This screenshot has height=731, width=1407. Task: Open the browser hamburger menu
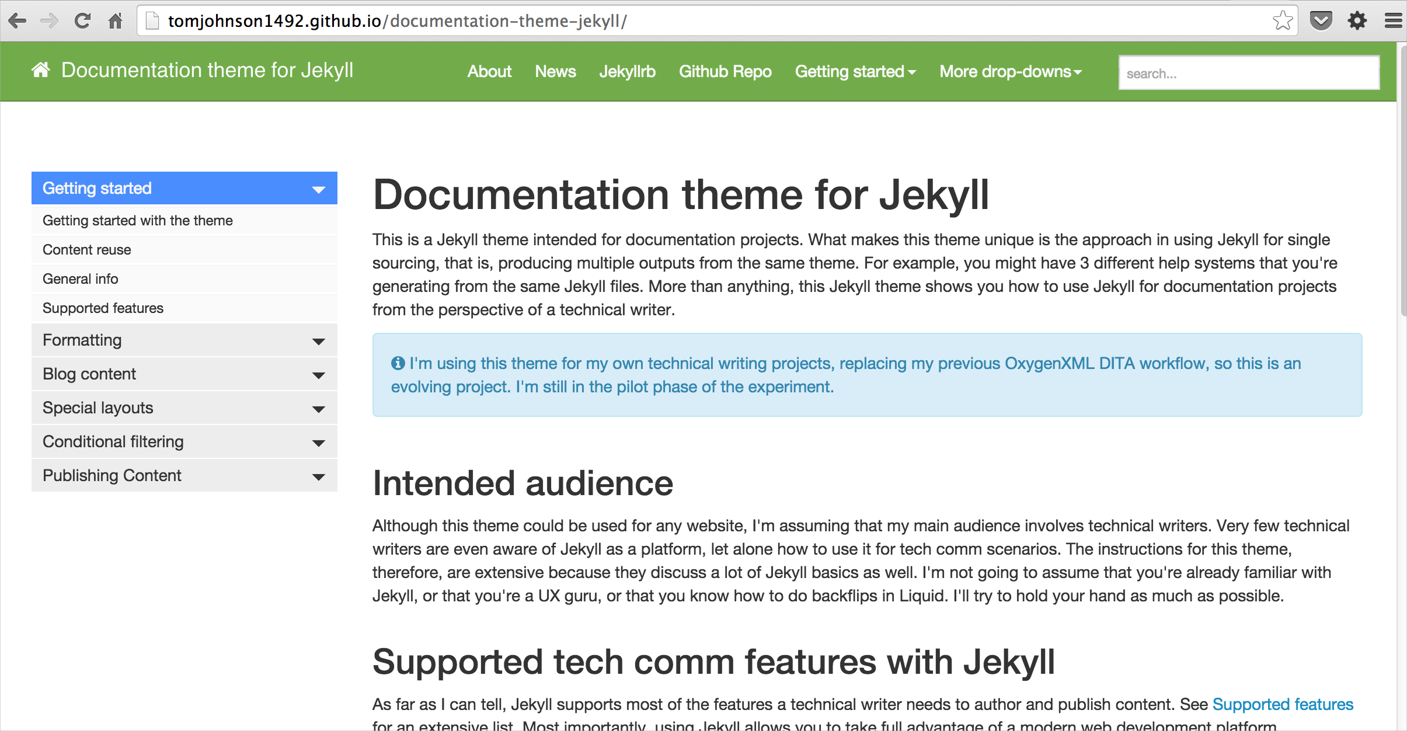click(1393, 21)
